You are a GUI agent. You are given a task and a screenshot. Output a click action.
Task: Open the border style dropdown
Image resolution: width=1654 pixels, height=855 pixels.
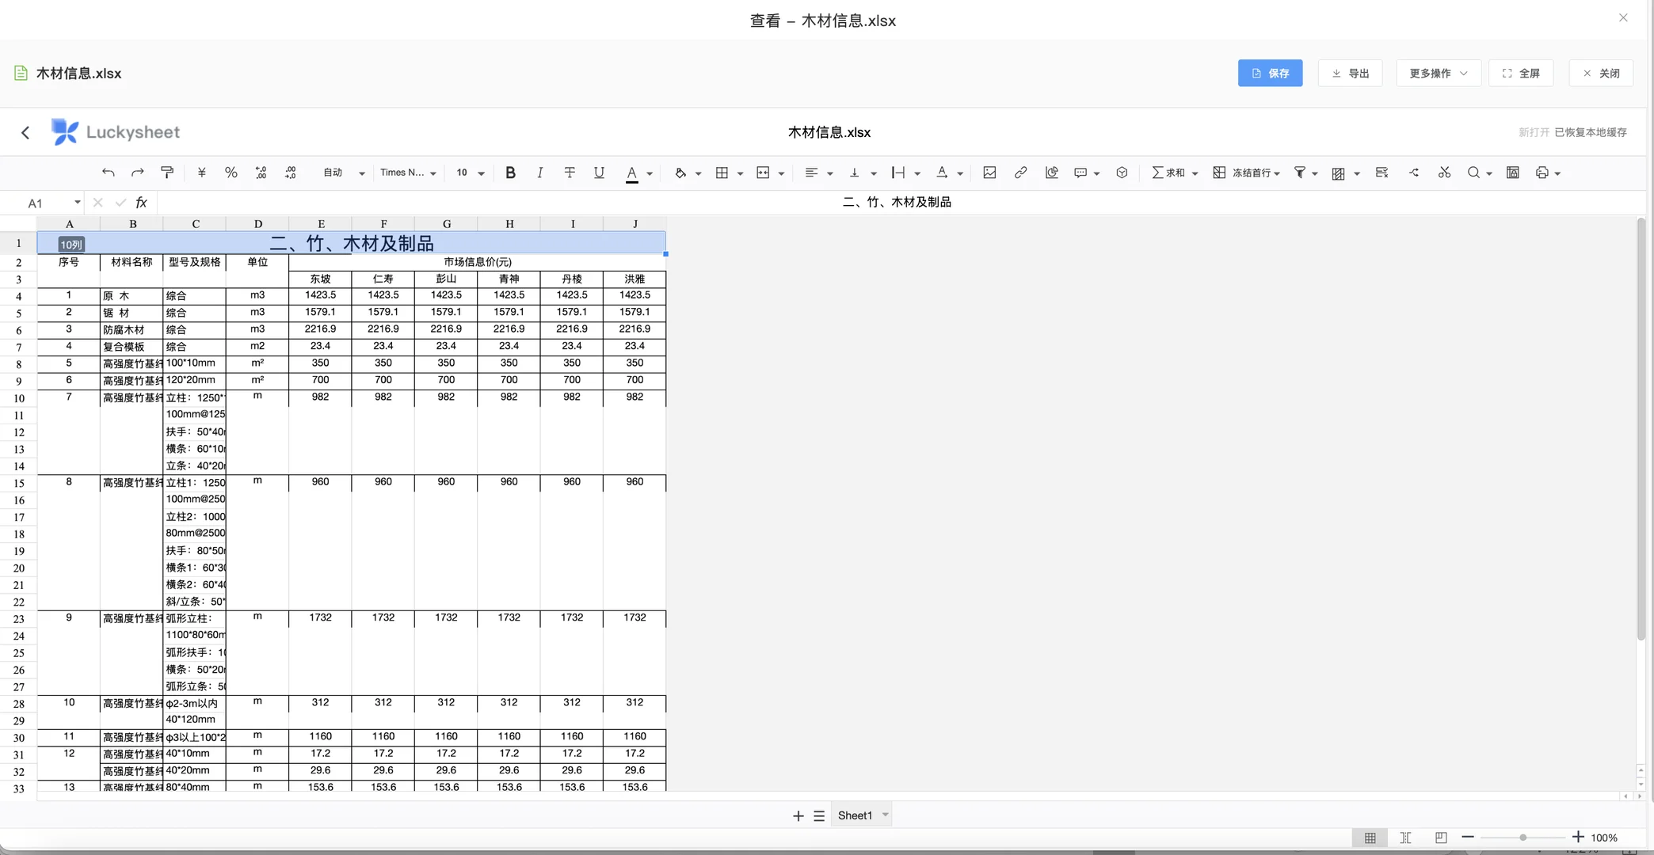tap(740, 172)
